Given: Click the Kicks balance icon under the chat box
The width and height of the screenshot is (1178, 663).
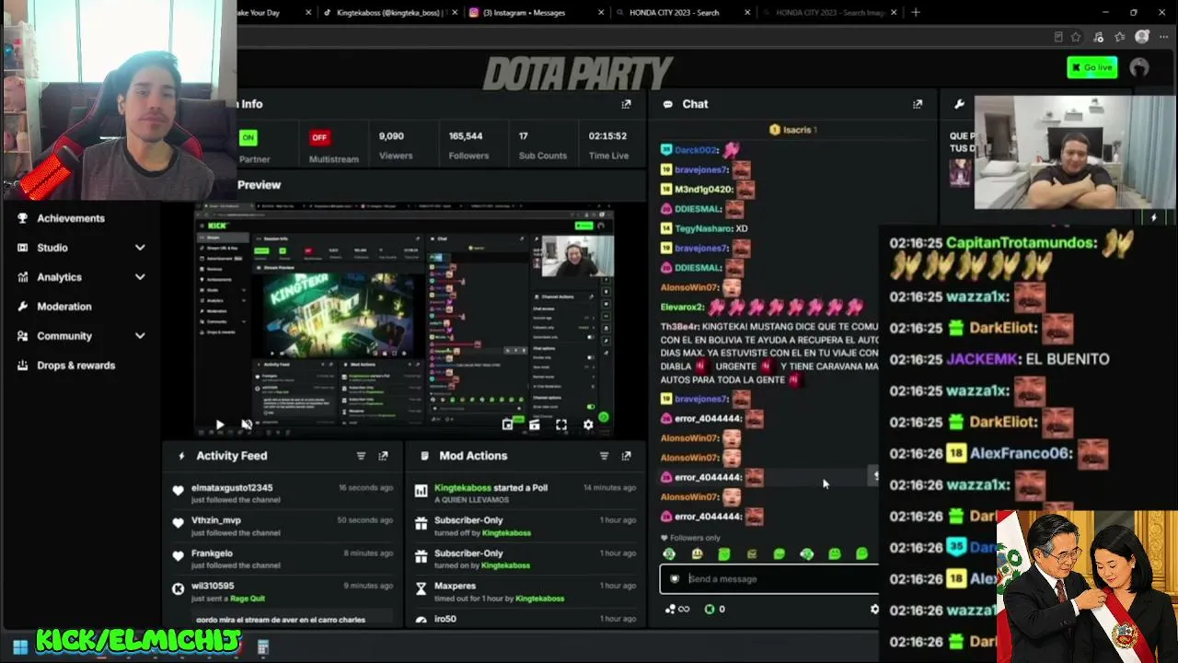Looking at the screenshot, I should 710,609.
